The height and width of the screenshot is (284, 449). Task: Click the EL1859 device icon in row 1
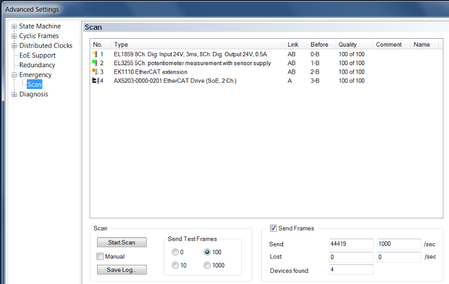coord(95,54)
